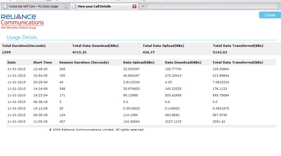Click the total duration value 1599
This screenshot has width=281, height=156.
coord(7,52)
